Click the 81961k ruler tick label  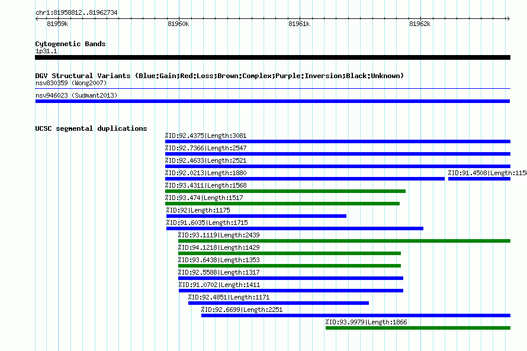pyautogui.click(x=299, y=24)
